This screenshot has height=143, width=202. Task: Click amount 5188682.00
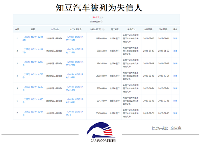(x=101, y=76)
